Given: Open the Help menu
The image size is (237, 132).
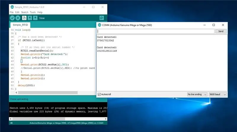Looking at the screenshot, I should 40,12.
